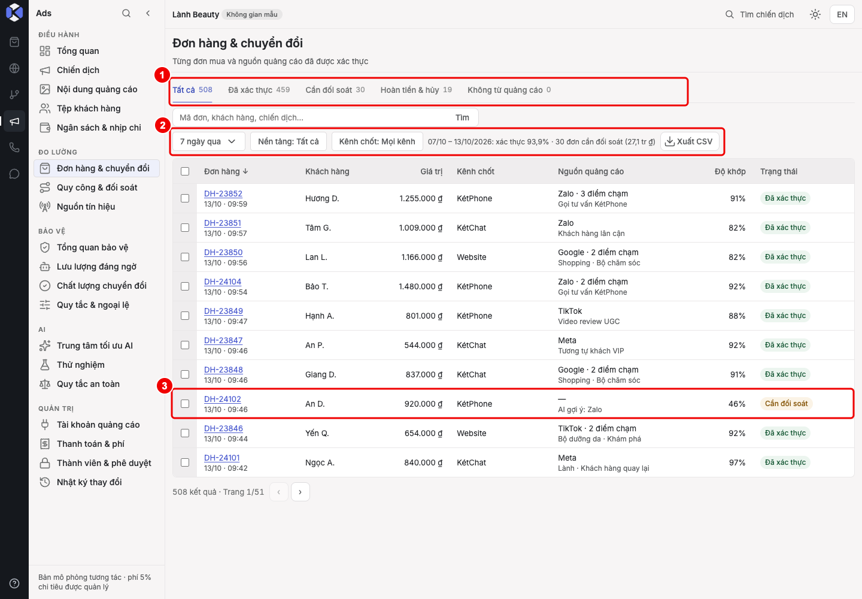Switch to the Cần đối soát tab
Screen dimensions: 862x599
335,90
